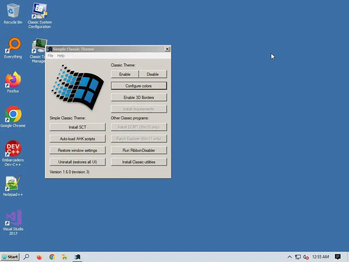Click Restore window settings

tap(77, 150)
